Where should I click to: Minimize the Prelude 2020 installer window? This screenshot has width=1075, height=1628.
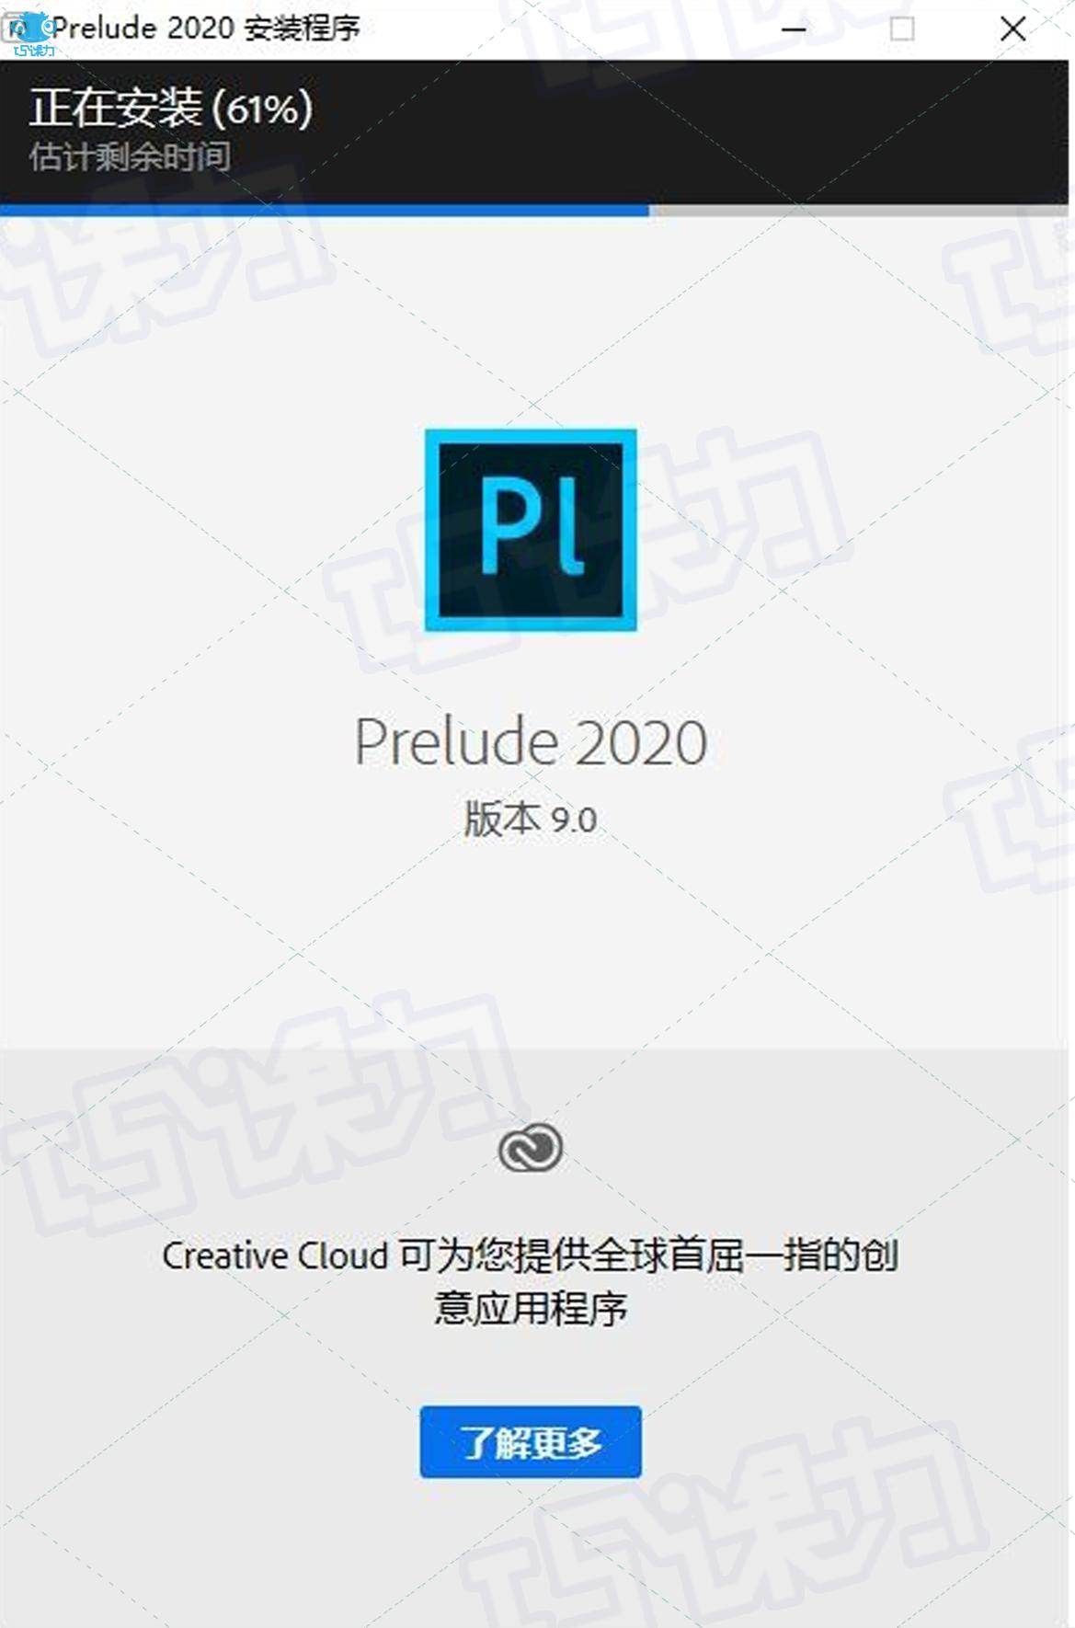[x=795, y=29]
